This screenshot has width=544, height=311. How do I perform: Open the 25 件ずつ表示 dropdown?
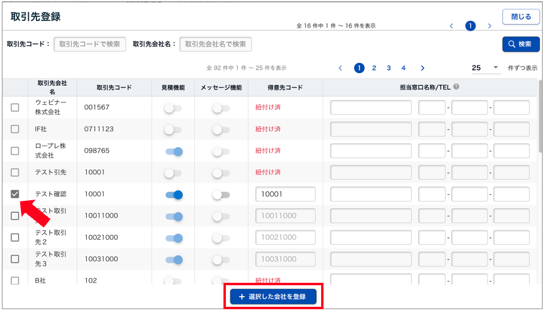[x=485, y=68]
